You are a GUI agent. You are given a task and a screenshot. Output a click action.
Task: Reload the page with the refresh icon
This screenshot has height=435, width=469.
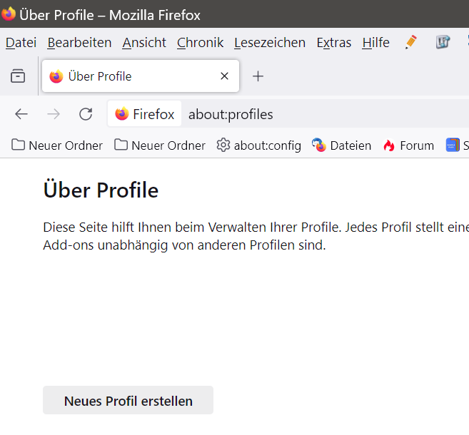pyautogui.click(x=86, y=114)
